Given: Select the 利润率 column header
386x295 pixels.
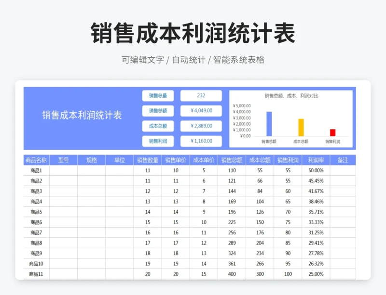Looking at the screenshot, I should [x=316, y=160].
